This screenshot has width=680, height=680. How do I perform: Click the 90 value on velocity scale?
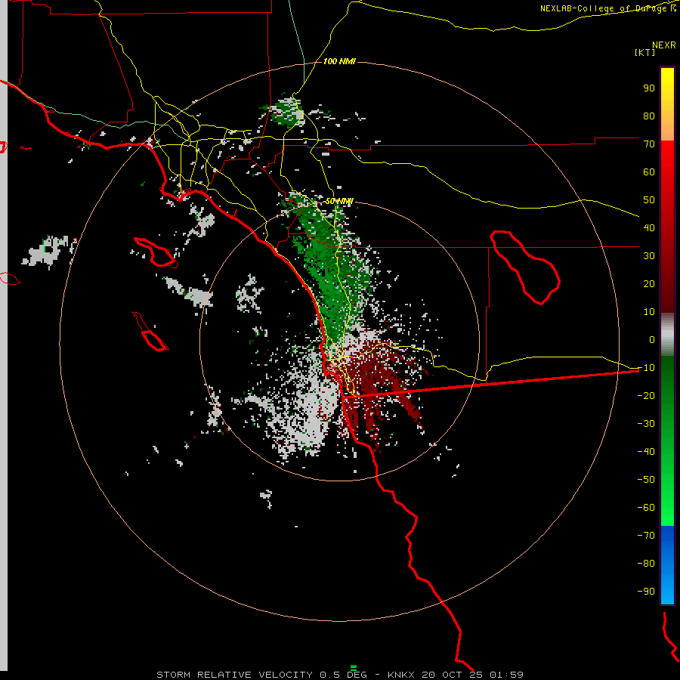(x=649, y=88)
